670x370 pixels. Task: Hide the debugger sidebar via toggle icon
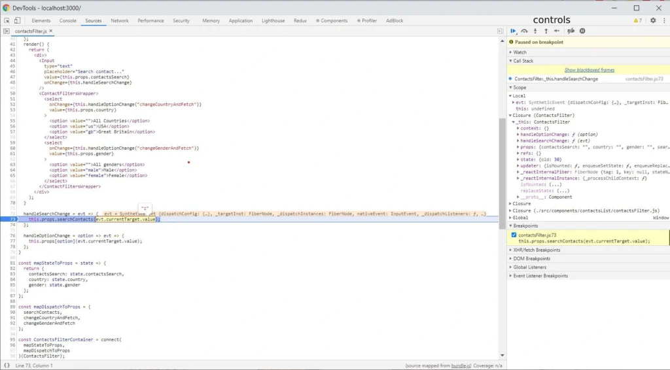(x=500, y=31)
